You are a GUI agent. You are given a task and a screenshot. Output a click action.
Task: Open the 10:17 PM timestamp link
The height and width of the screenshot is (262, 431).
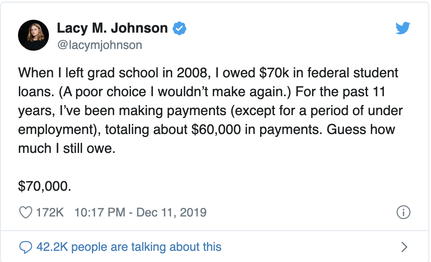[x=100, y=212]
